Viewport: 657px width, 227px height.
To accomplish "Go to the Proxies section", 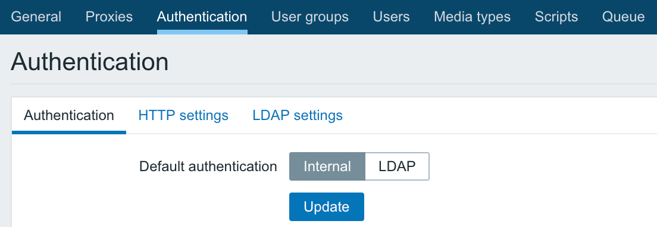I will coord(109,17).
